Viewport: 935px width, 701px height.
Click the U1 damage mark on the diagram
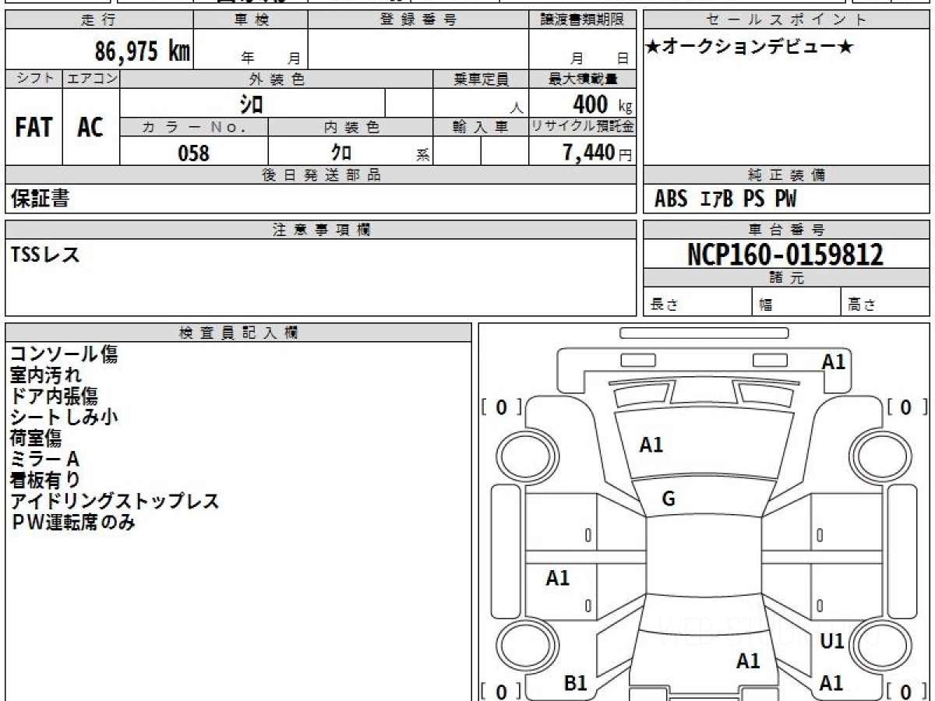[x=832, y=642]
